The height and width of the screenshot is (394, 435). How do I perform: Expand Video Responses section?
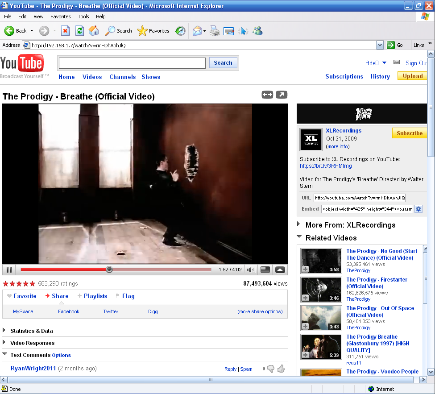(x=4, y=342)
